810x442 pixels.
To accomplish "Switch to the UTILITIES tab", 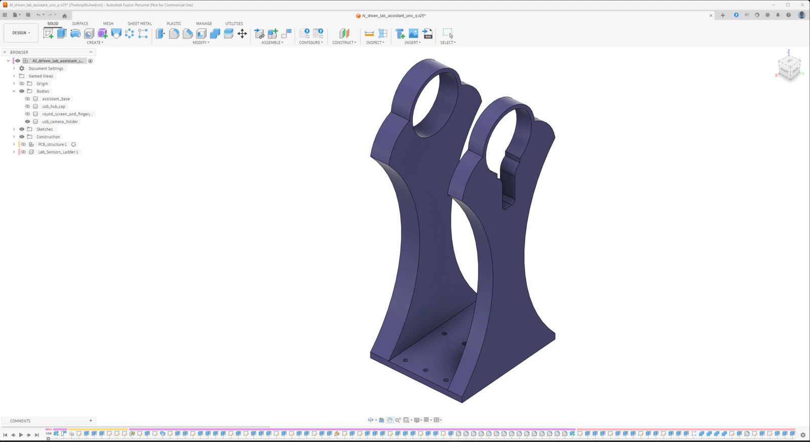I will point(234,23).
